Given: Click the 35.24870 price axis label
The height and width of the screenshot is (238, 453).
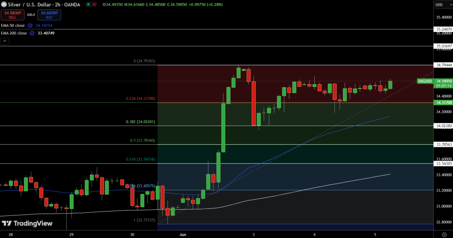Looking at the screenshot, I should pos(444,29).
